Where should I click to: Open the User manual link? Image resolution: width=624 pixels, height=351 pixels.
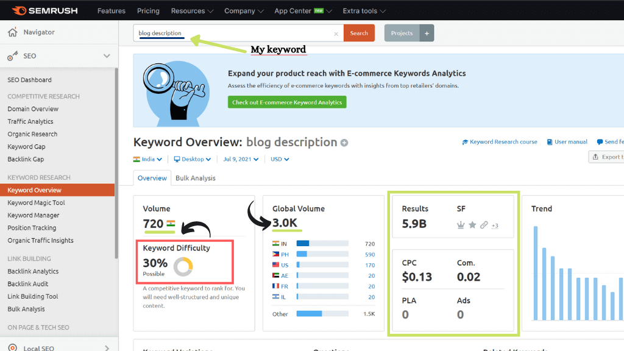(x=570, y=141)
